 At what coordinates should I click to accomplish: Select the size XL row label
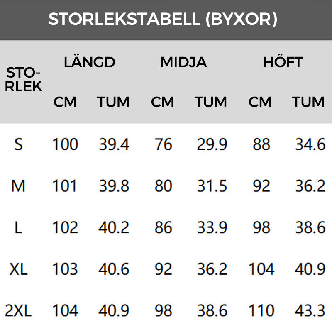point(18,269)
